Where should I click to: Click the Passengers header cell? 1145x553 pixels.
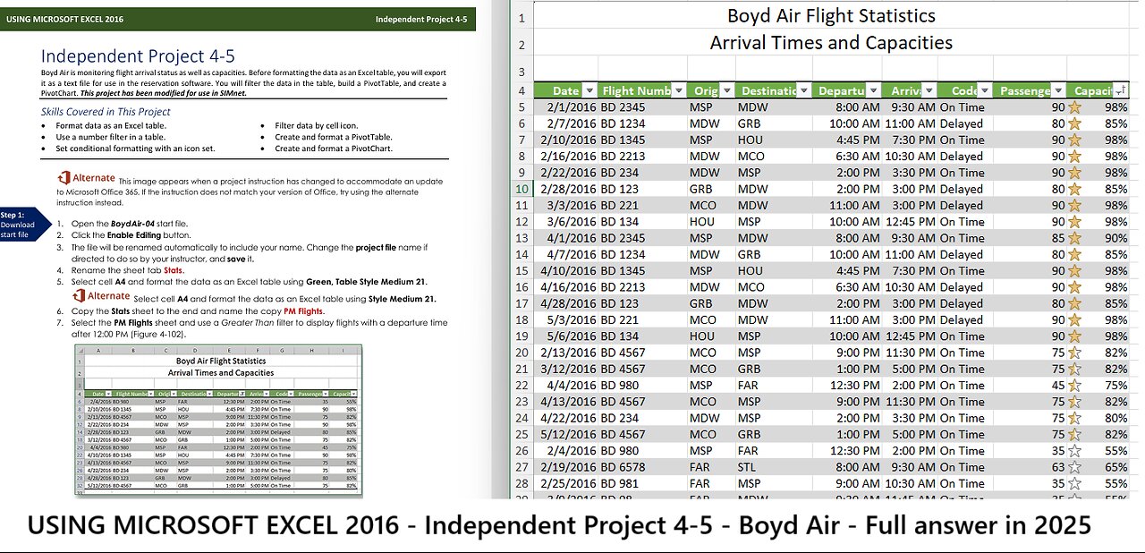(x=1030, y=90)
